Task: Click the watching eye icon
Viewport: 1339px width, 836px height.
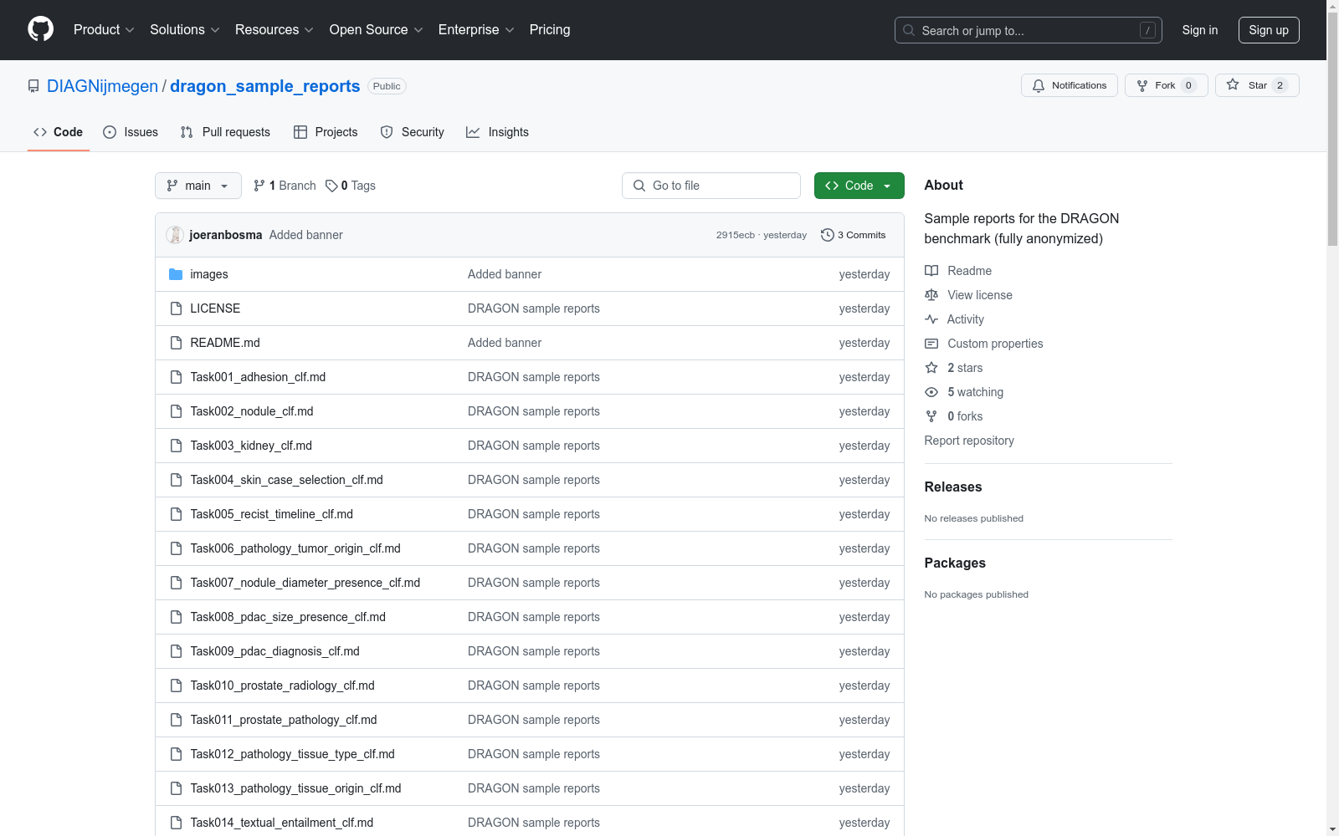Action: click(931, 392)
